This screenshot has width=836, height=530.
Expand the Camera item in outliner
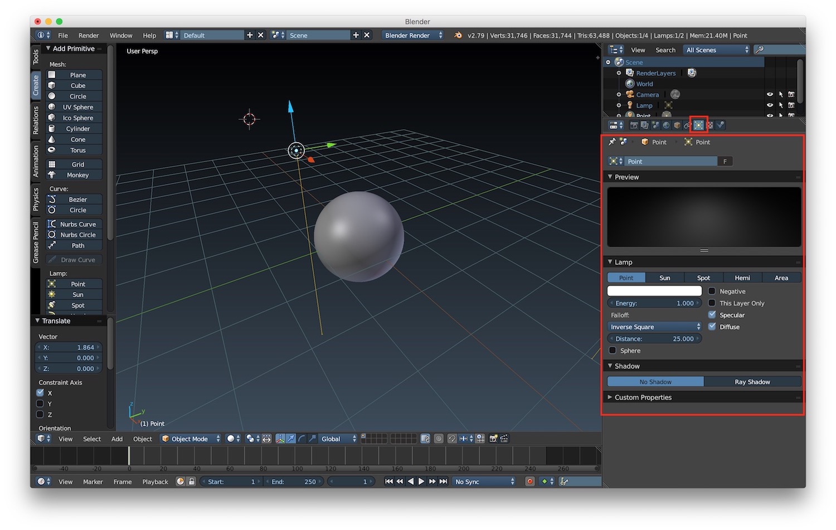[x=619, y=95]
